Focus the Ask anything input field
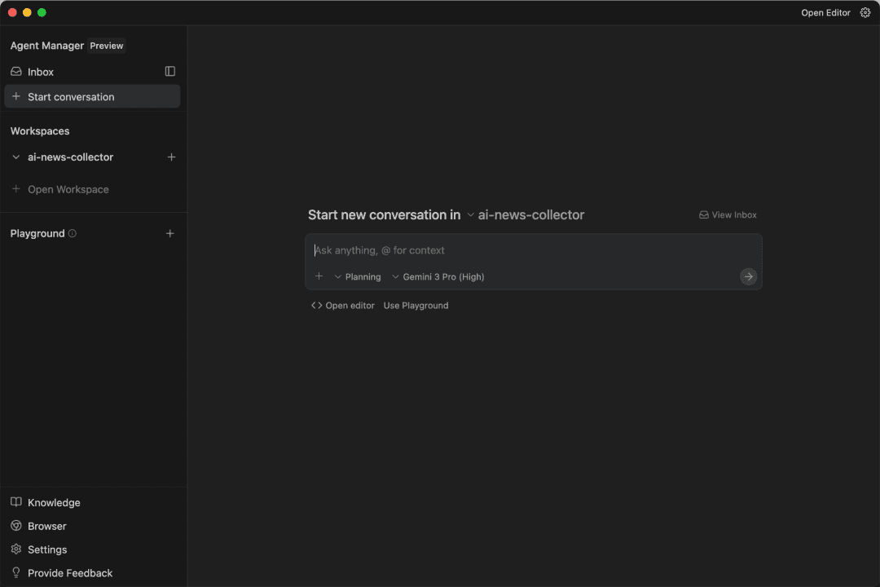880x587 pixels. 533,250
